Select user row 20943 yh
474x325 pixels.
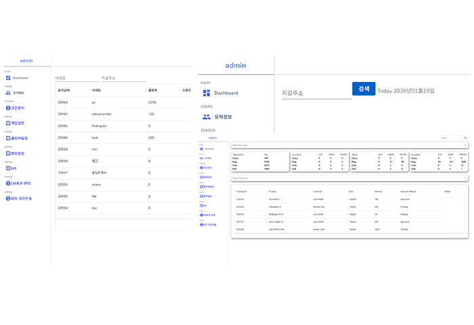(124, 102)
